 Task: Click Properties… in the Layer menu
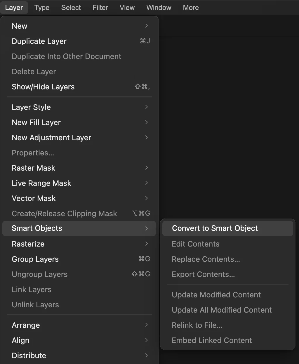click(79, 153)
